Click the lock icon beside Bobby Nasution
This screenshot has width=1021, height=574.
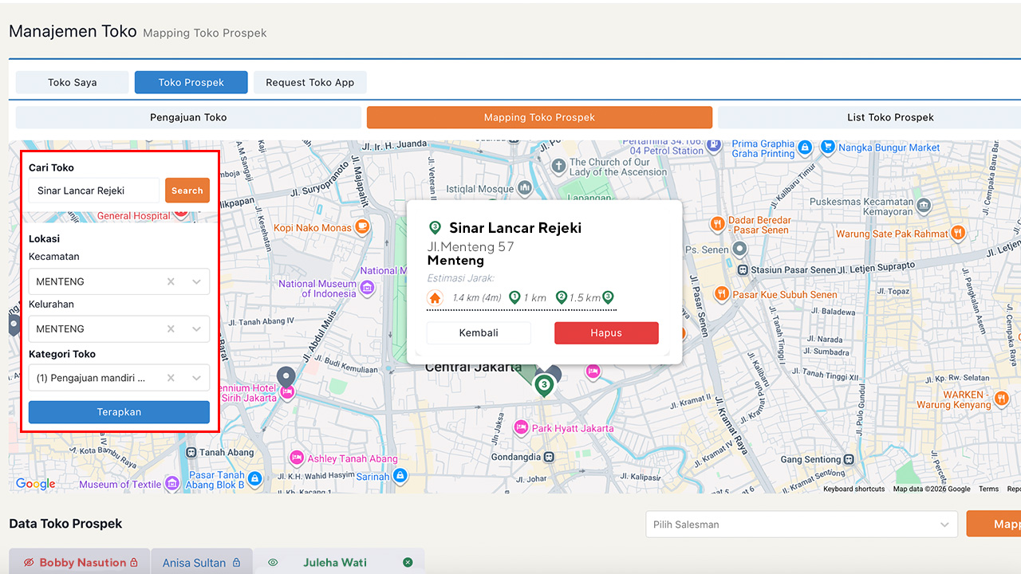click(x=134, y=563)
